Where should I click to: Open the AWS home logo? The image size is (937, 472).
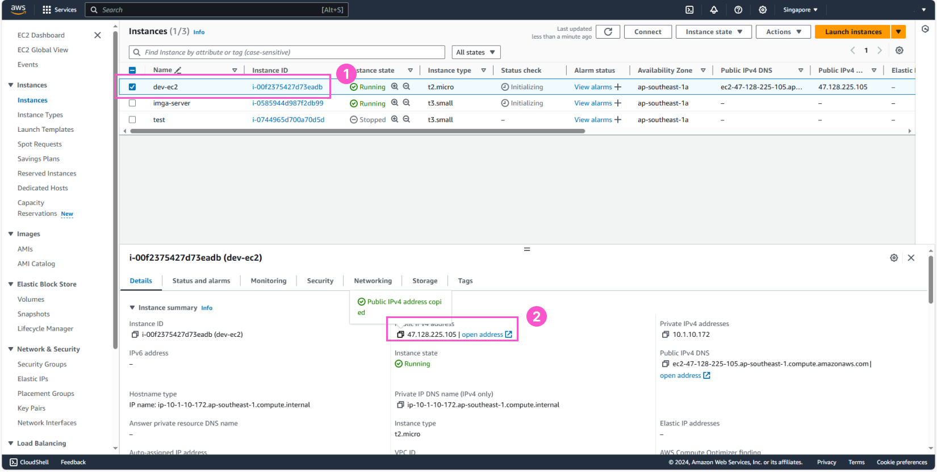click(18, 9)
